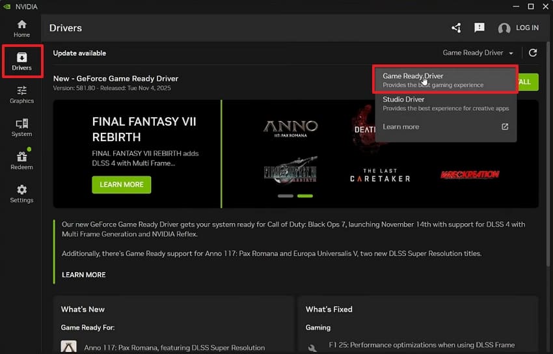This screenshot has height=354, width=553.
Task: Open the Graphics sidebar section
Action: (x=21, y=94)
